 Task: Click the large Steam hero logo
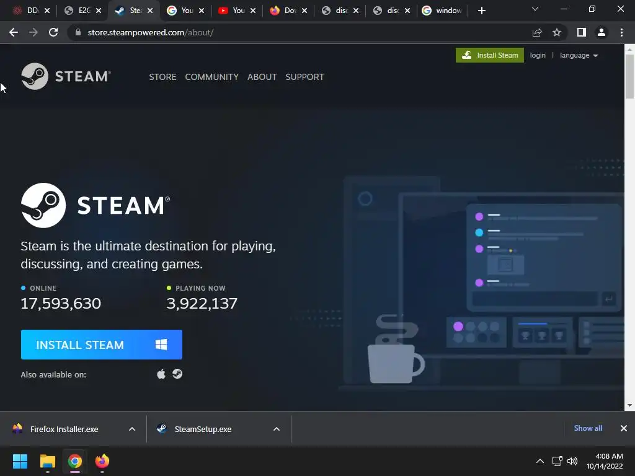click(x=95, y=205)
